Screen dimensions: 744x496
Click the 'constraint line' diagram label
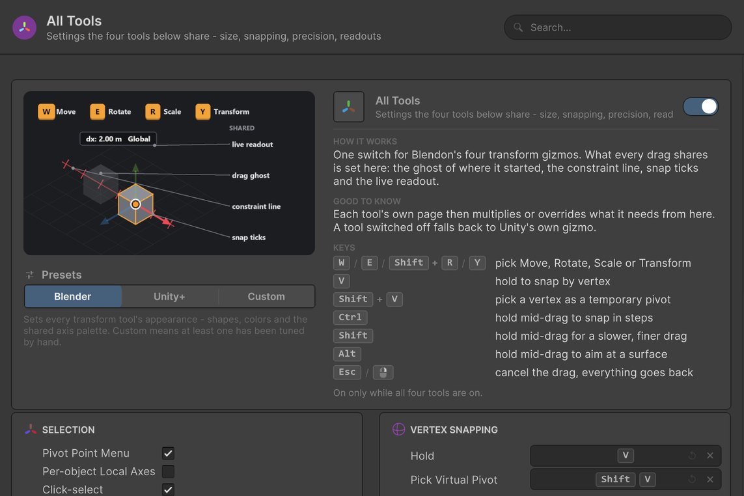tap(256, 206)
